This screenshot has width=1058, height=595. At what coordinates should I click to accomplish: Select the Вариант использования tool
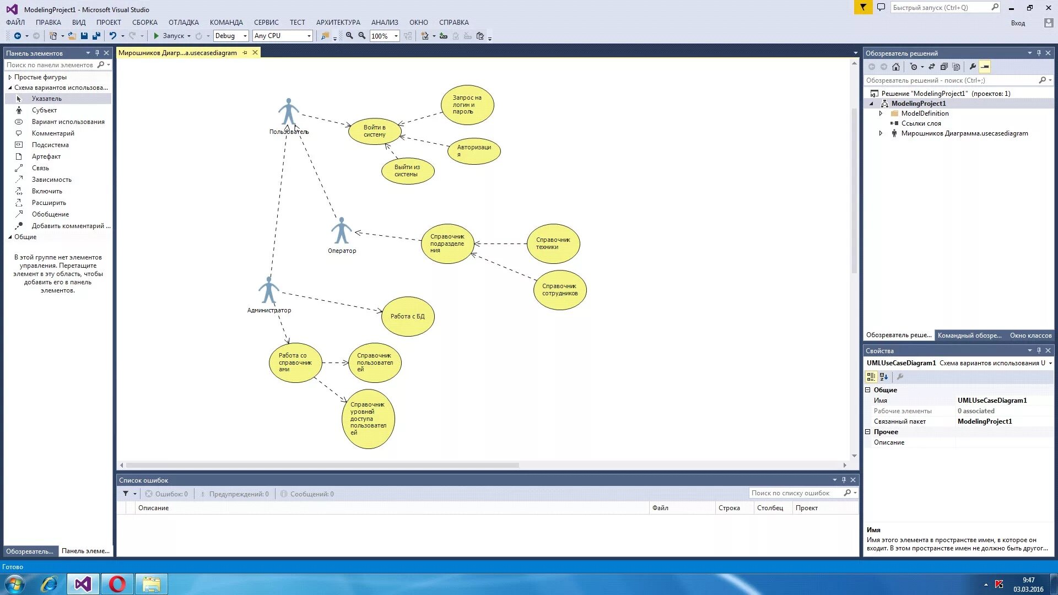[x=68, y=122]
